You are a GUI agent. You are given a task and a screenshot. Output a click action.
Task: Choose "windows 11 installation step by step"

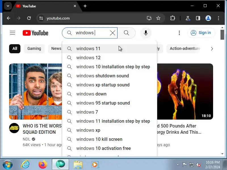point(110,121)
